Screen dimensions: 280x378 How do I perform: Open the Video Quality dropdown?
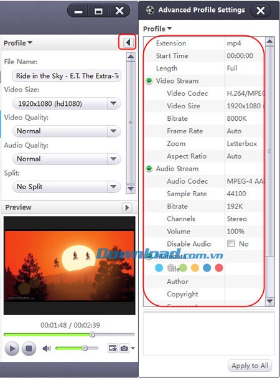[113, 131]
